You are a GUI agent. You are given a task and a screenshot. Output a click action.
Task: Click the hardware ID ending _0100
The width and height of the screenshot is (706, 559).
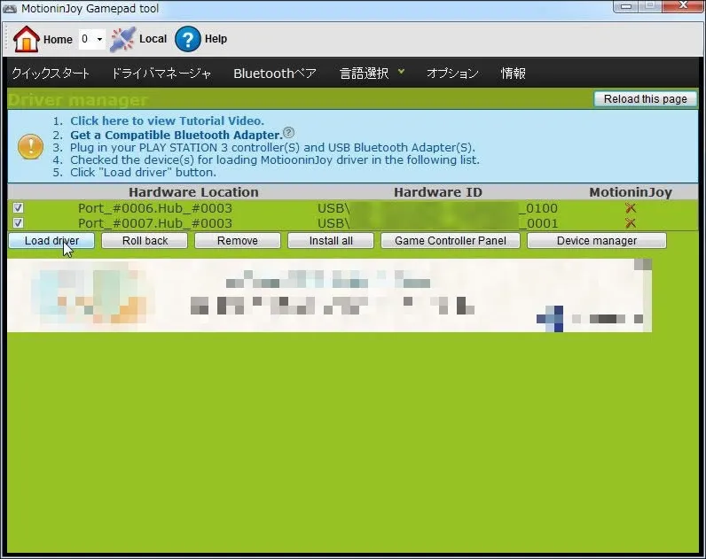tap(437, 208)
